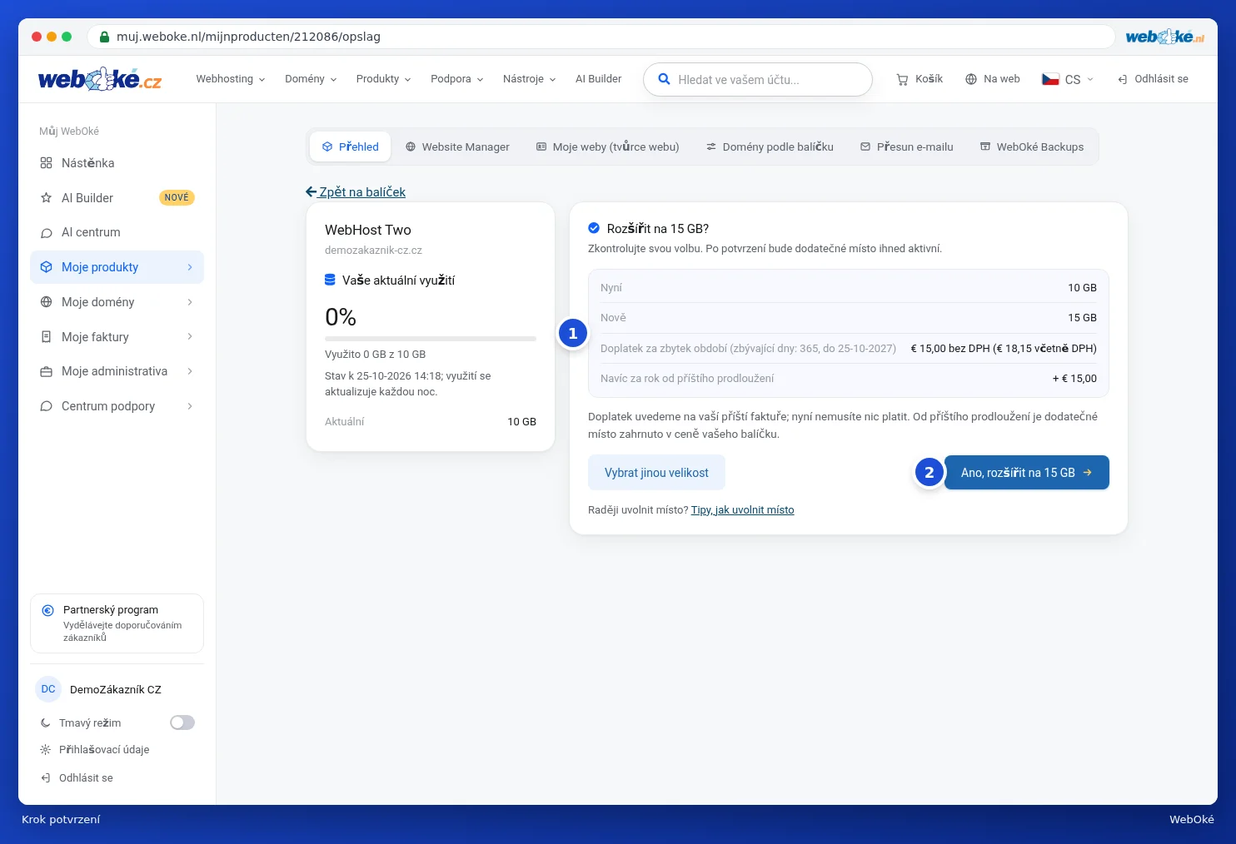Viewport: 1236px width, 844px height.
Task: Expand Moje faktury sidebar chevron
Action: click(190, 336)
